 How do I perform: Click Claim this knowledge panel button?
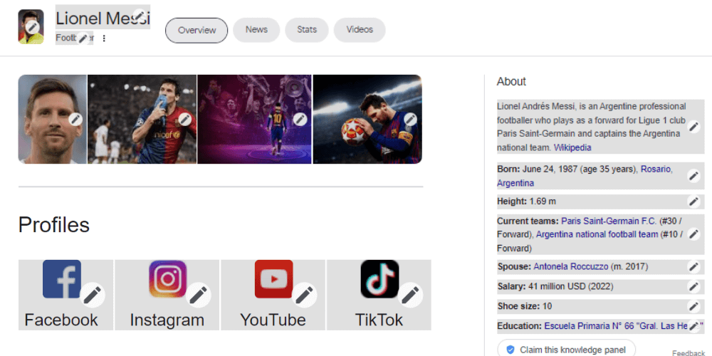(567, 350)
